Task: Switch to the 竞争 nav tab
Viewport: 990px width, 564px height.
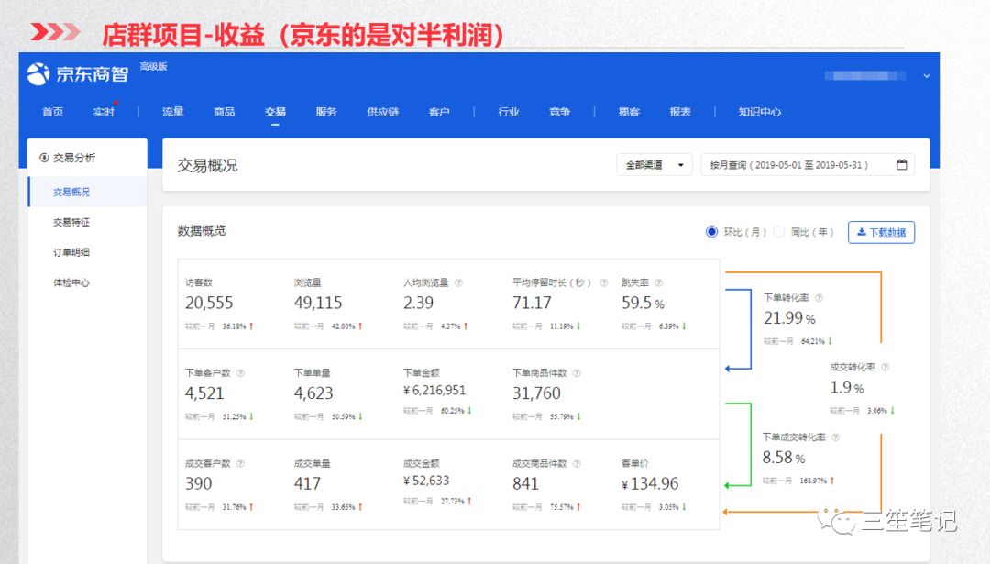Action: tap(559, 112)
